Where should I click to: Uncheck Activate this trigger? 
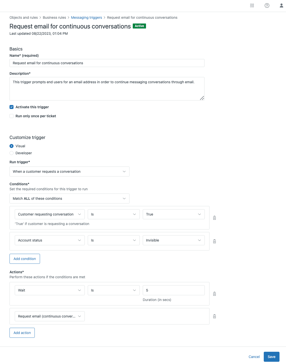[x=11, y=107]
